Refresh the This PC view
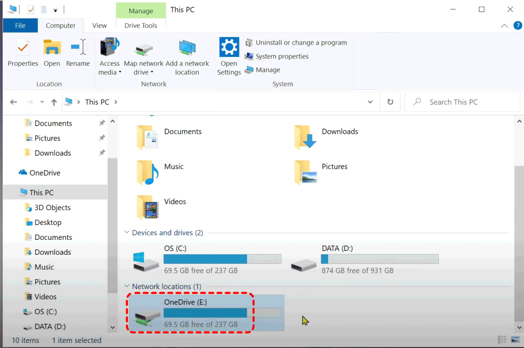This screenshot has width=524, height=348. pyautogui.click(x=390, y=102)
